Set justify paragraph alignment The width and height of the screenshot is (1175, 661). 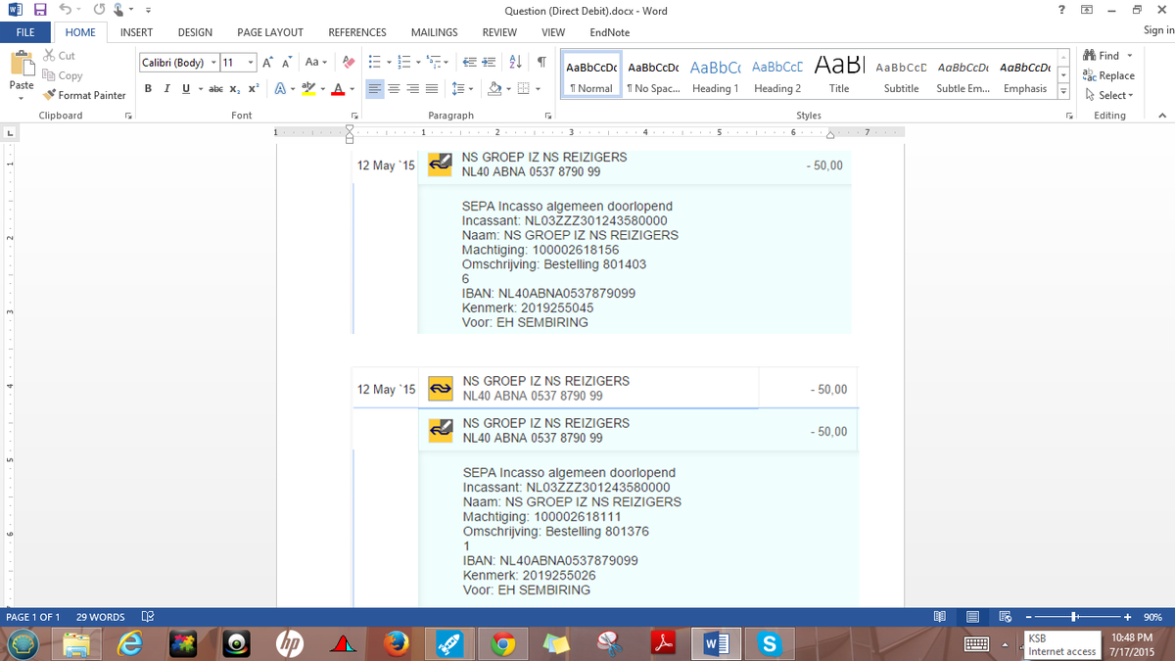tap(431, 88)
